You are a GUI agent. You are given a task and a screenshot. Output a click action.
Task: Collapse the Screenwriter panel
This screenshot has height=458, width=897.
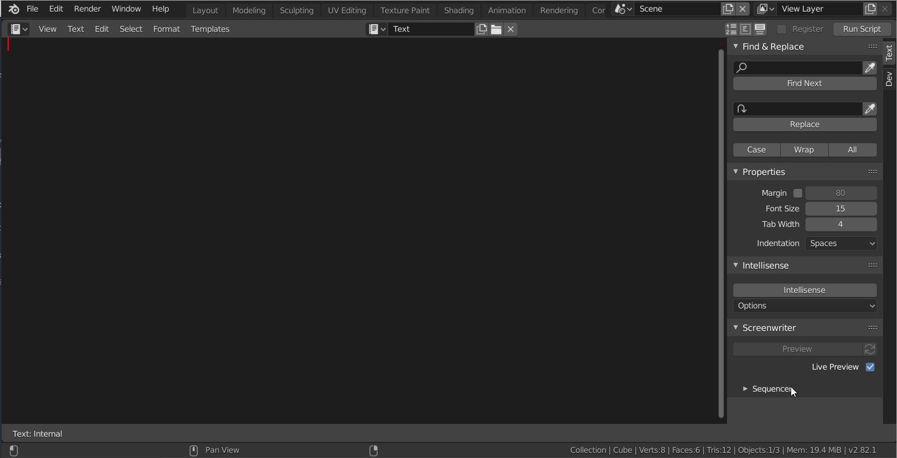736,327
